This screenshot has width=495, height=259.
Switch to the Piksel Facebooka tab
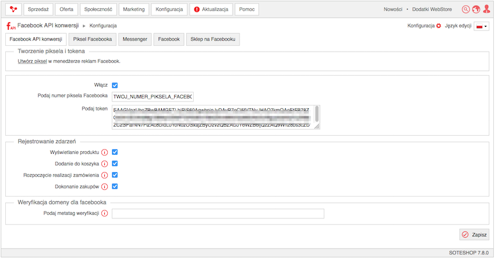[x=92, y=40]
